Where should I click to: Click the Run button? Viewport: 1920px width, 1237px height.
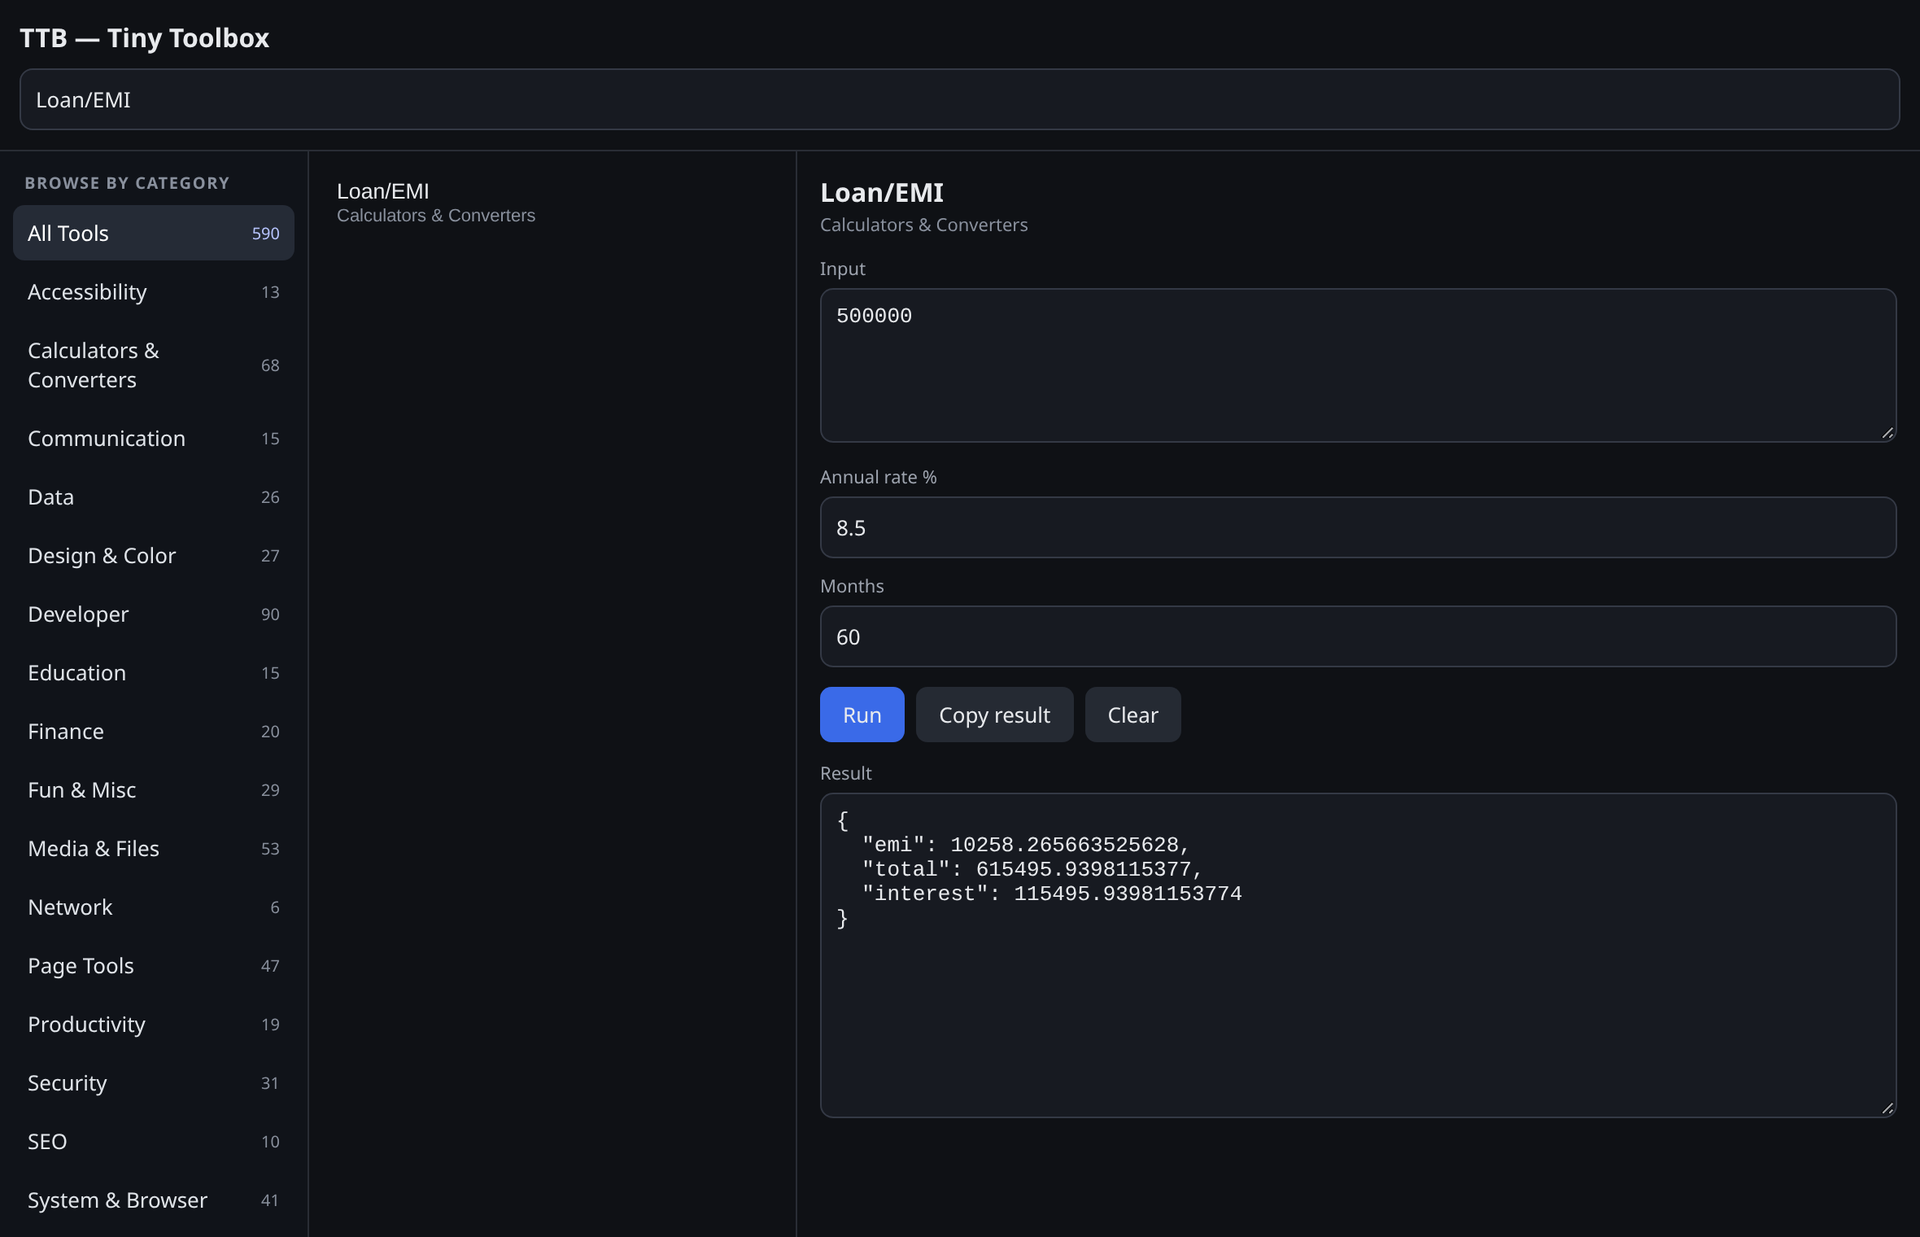click(862, 715)
